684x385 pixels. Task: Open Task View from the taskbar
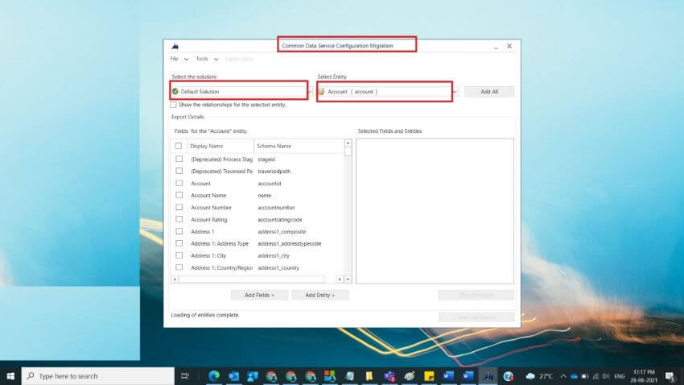185,376
